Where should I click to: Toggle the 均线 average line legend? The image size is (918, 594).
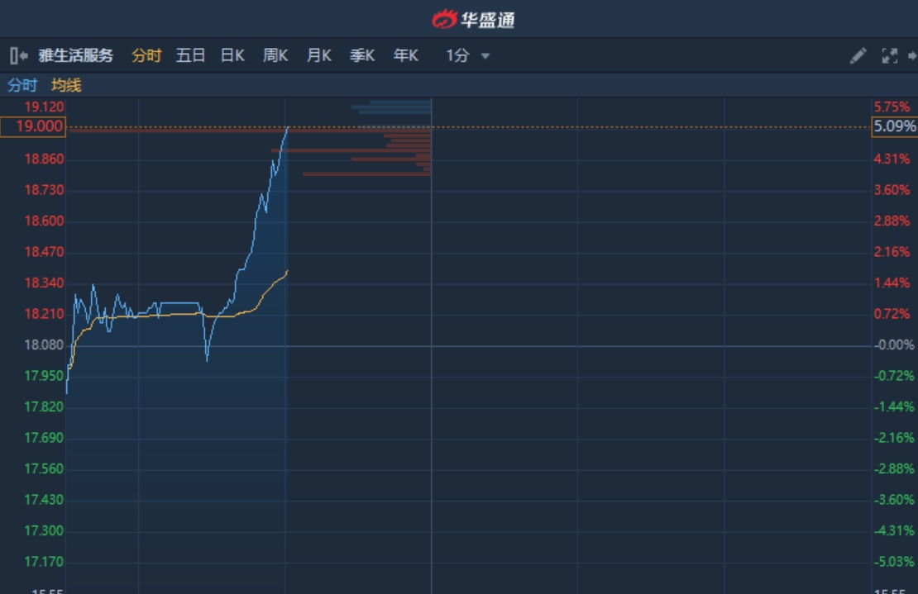tap(66, 85)
